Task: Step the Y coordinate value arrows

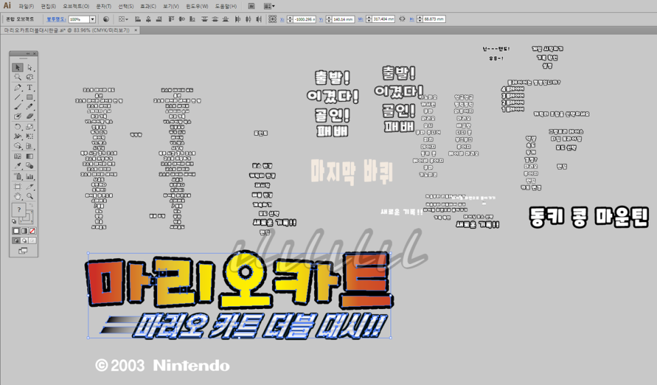Action: pyautogui.click(x=329, y=19)
